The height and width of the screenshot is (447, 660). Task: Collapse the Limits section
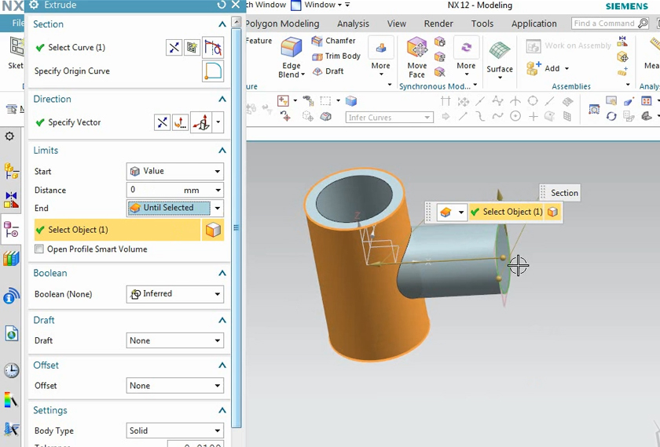(x=222, y=151)
